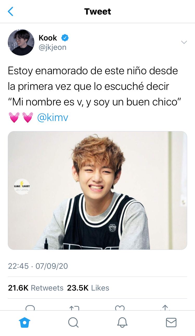
Task: Open the Home tab icon
Action: coord(25,323)
